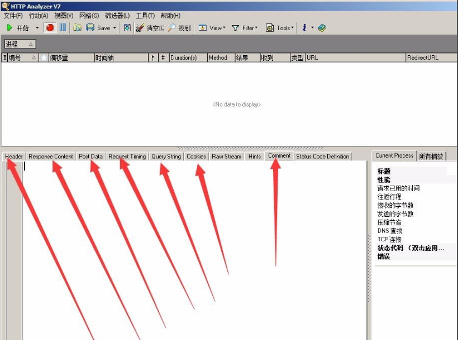Switch to the Raw Stream tab
This screenshot has width=458, height=340.
pyautogui.click(x=226, y=157)
